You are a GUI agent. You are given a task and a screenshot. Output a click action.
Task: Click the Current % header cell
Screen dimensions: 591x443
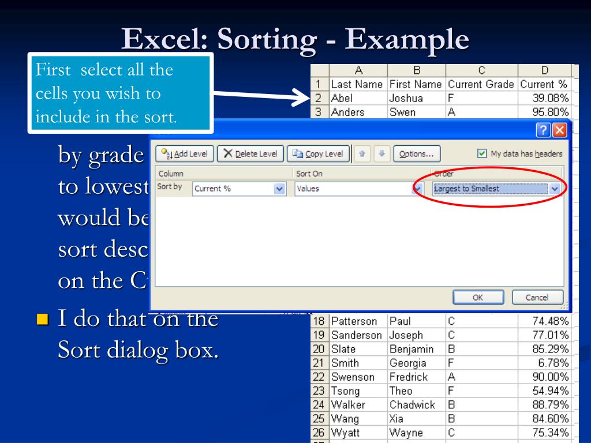coord(545,84)
